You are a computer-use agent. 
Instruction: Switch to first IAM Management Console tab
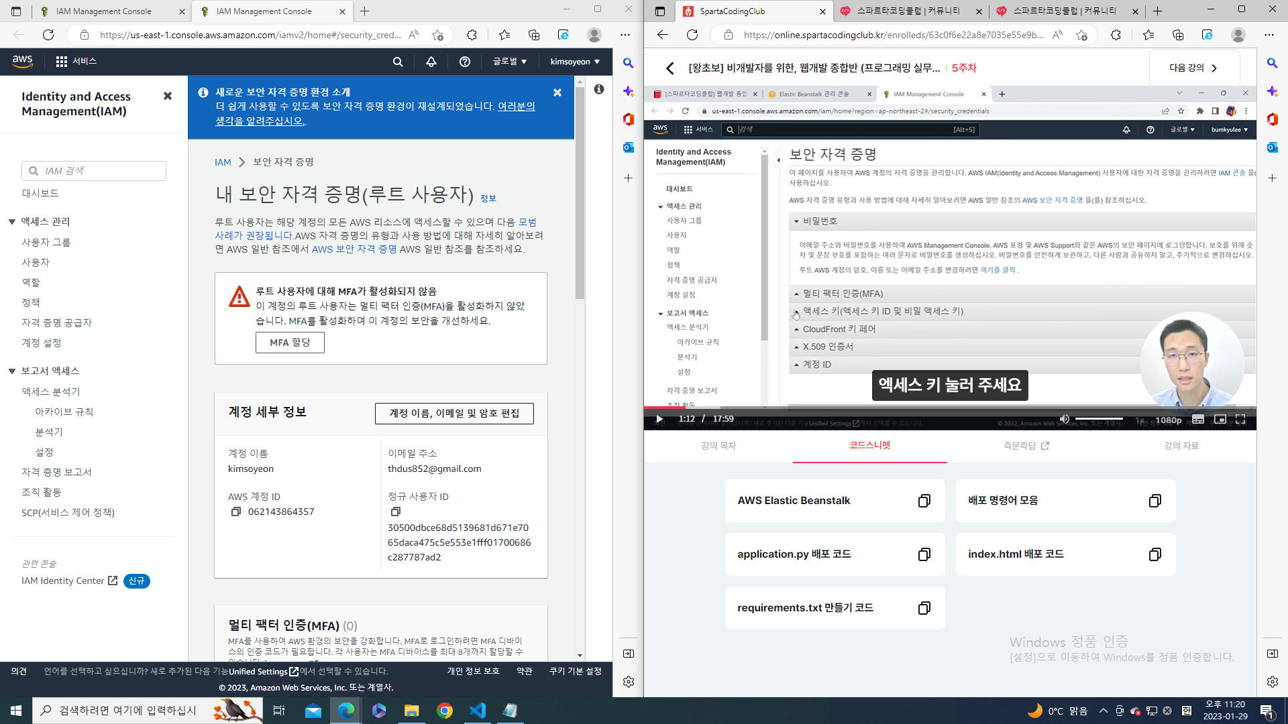point(111,11)
